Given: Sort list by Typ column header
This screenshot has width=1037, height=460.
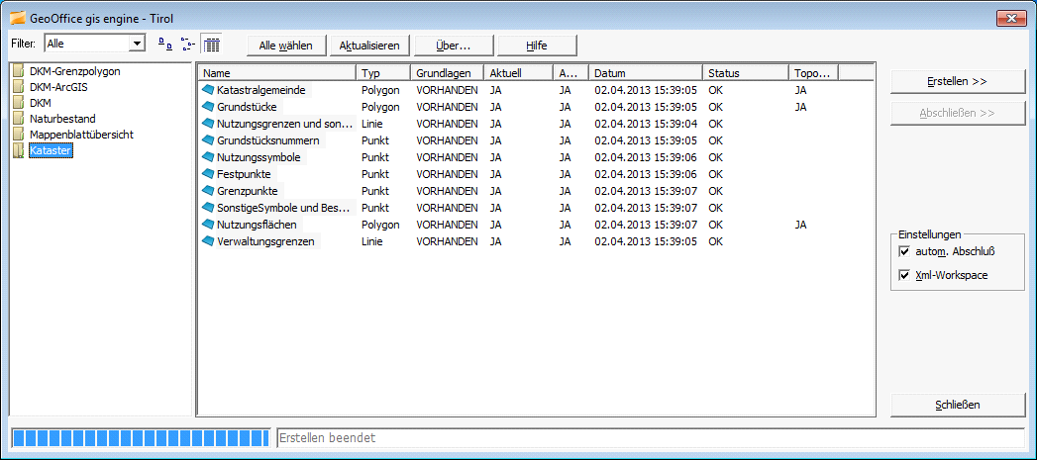Looking at the screenshot, I should [382, 73].
